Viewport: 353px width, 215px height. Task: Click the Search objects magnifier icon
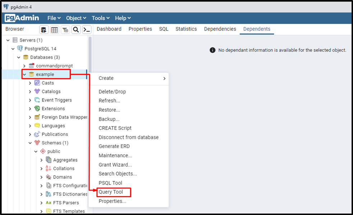[x=76, y=30]
